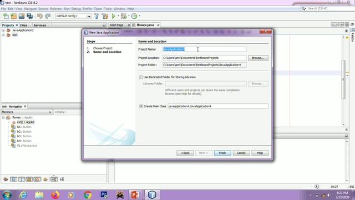The image size is (355, 200).
Task: Open Firefox from the taskbar
Action: 55,195
